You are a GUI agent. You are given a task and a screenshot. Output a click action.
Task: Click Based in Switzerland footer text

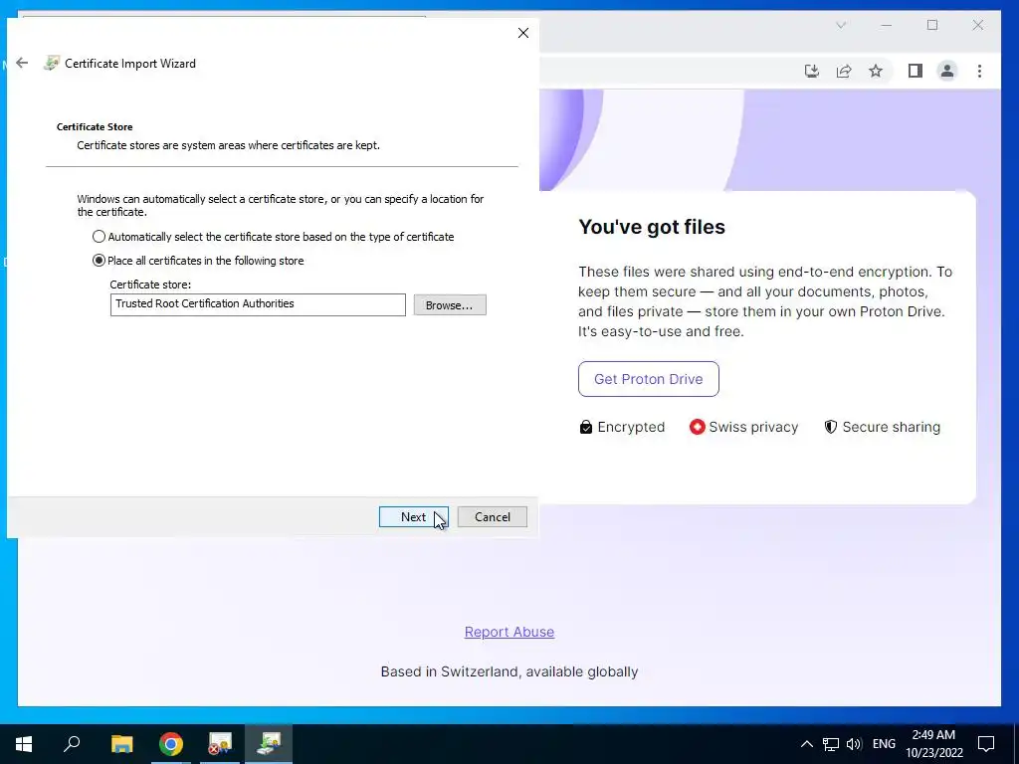[509, 671]
